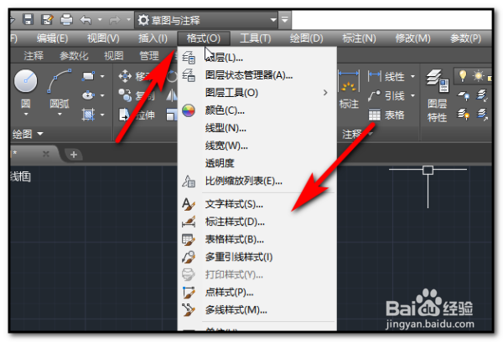Switch to the 管理 ribbon tab
This screenshot has width=503, height=342.
pyautogui.click(x=149, y=56)
